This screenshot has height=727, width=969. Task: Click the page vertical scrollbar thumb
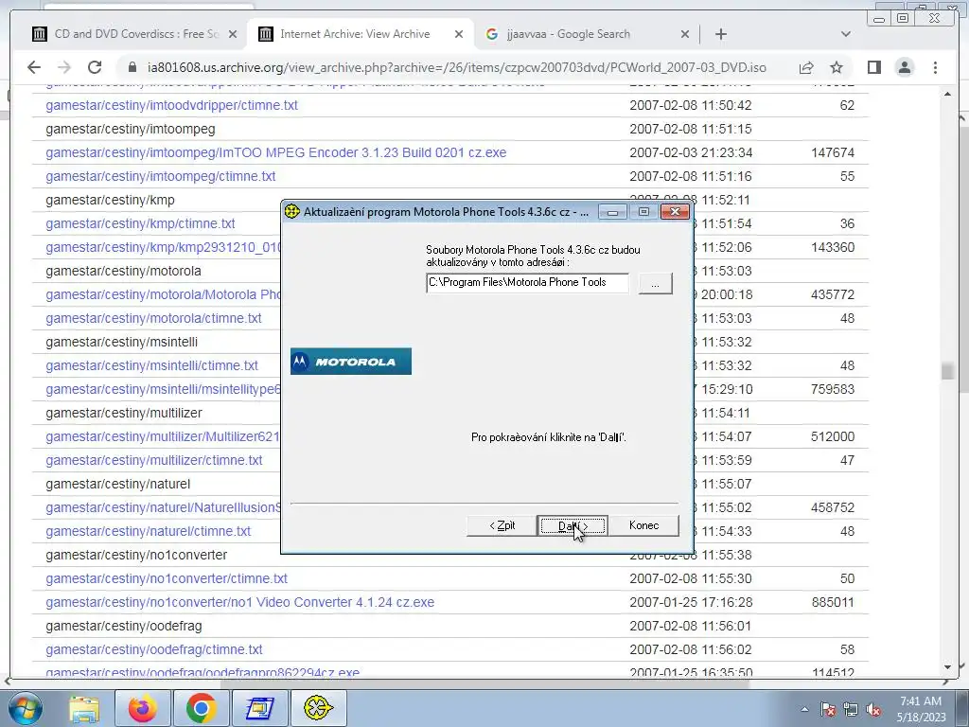point(946,371)
